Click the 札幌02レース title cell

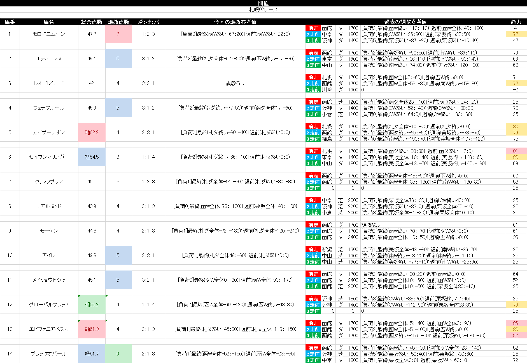263,10
